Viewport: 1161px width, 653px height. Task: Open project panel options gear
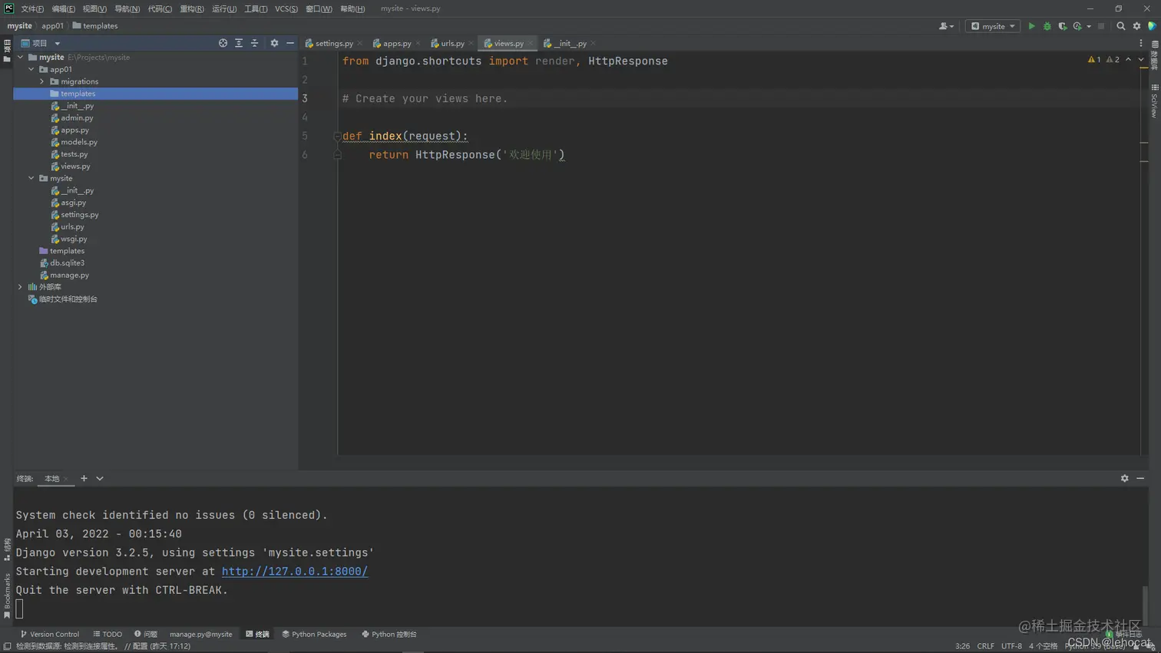[x=274, y=43]
